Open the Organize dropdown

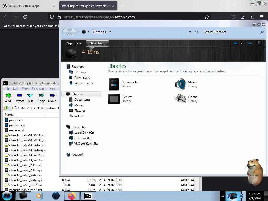click(x=74, y=43)
